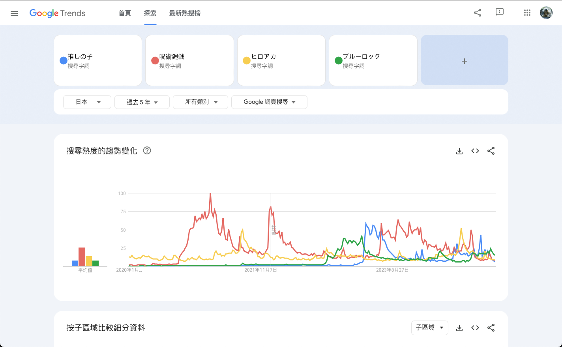Open the 子區域 dropdown

[430, 328]
